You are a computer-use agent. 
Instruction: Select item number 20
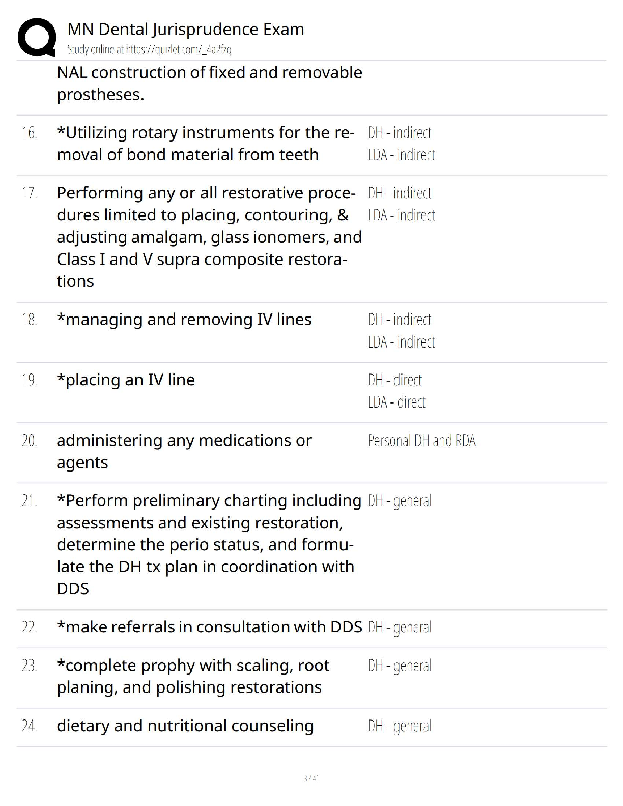pos(29,441)
